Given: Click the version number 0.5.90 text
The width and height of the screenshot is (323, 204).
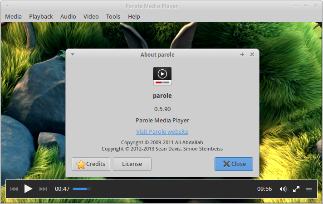Looking at the screenshot, I should click(x=162, y=109).
